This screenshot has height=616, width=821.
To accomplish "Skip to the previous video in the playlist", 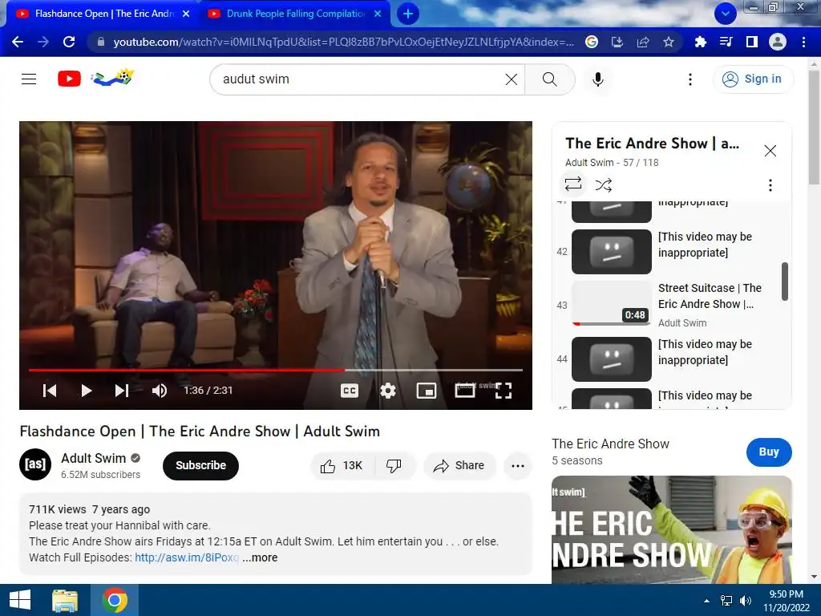I will 50,391.
